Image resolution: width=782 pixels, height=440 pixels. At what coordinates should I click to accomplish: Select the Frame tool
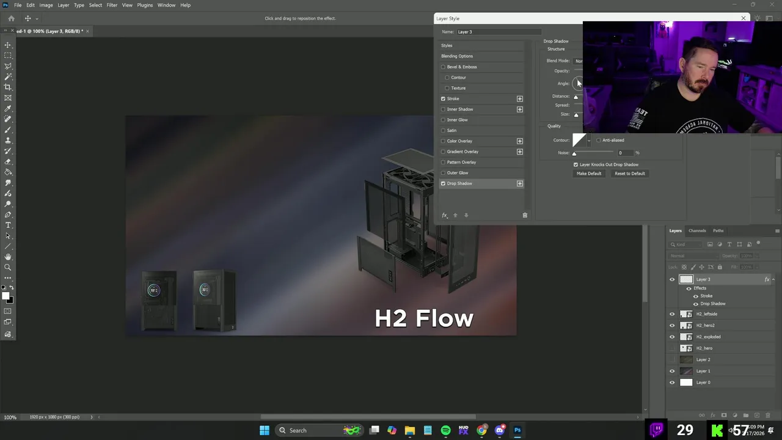coord(8,98)
